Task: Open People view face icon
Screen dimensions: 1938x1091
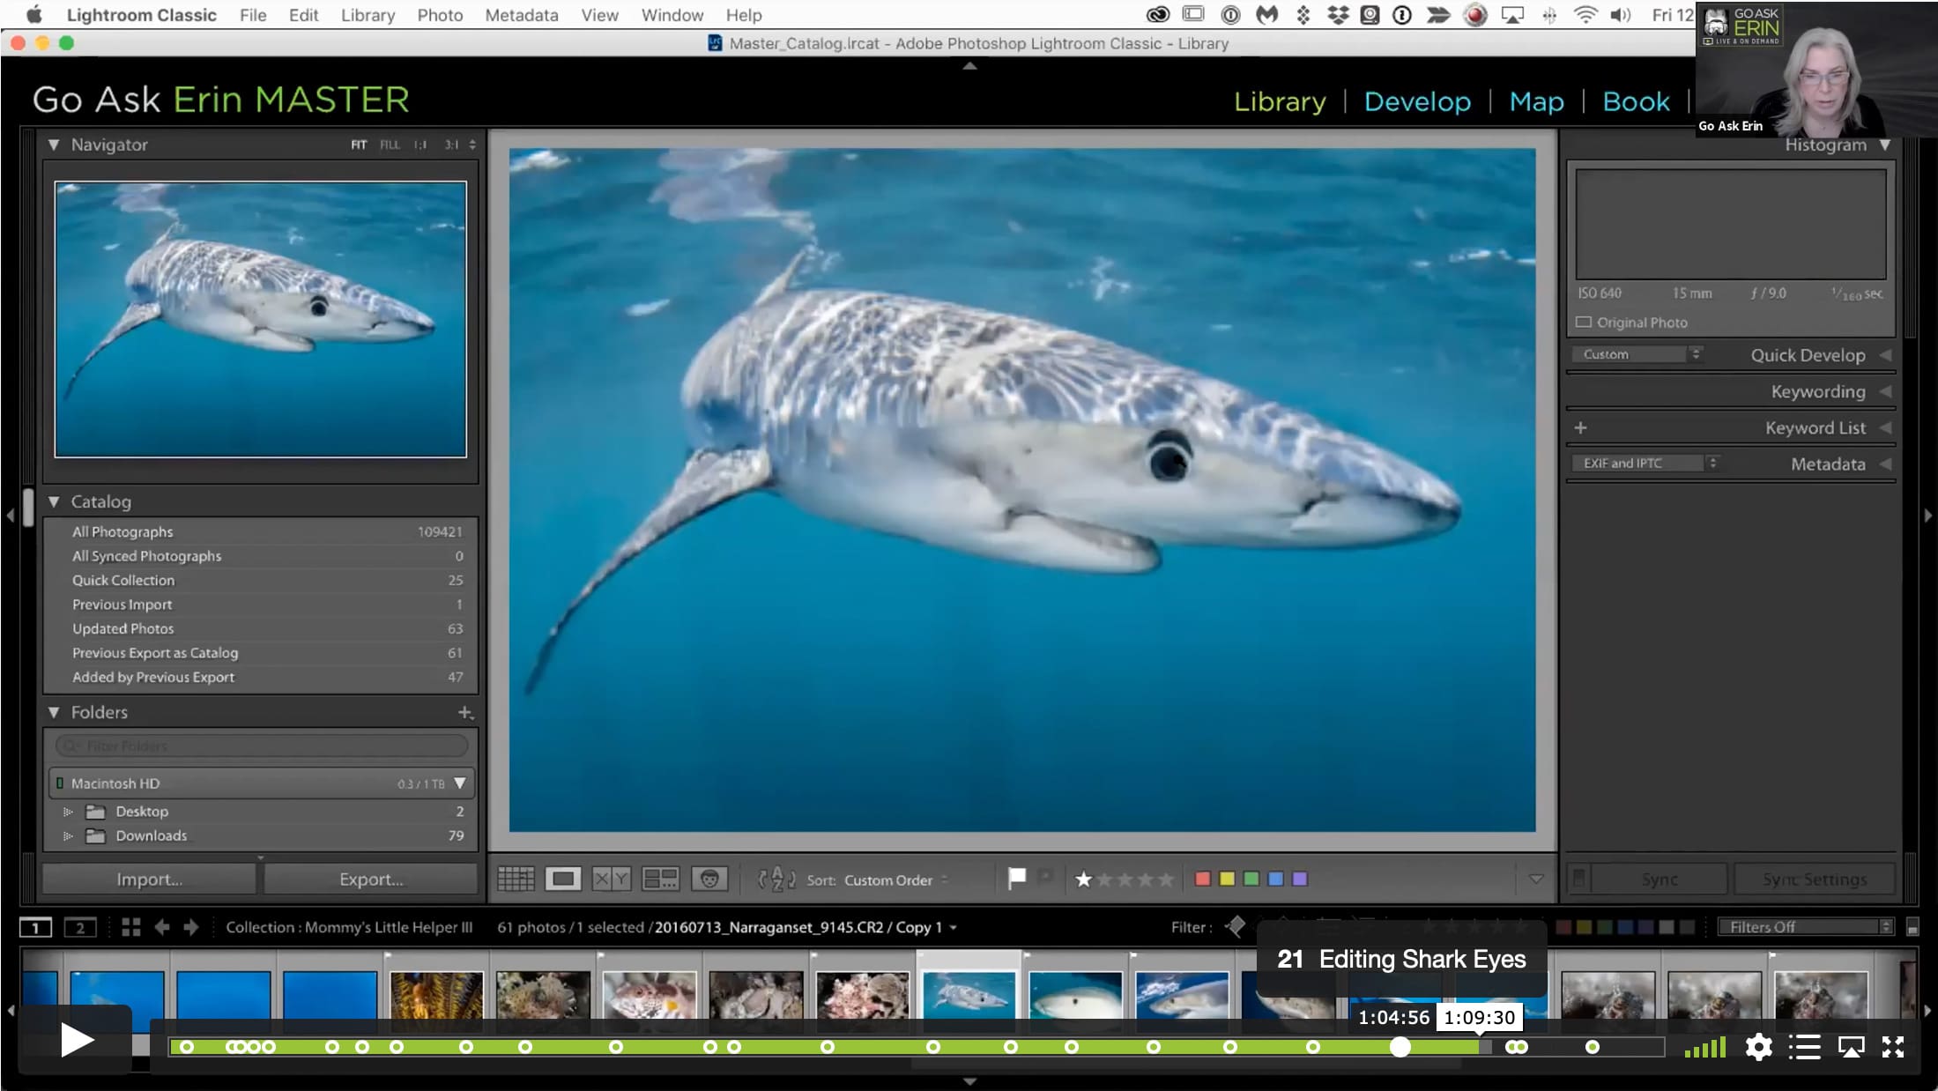Action: [x=709, y=879]
